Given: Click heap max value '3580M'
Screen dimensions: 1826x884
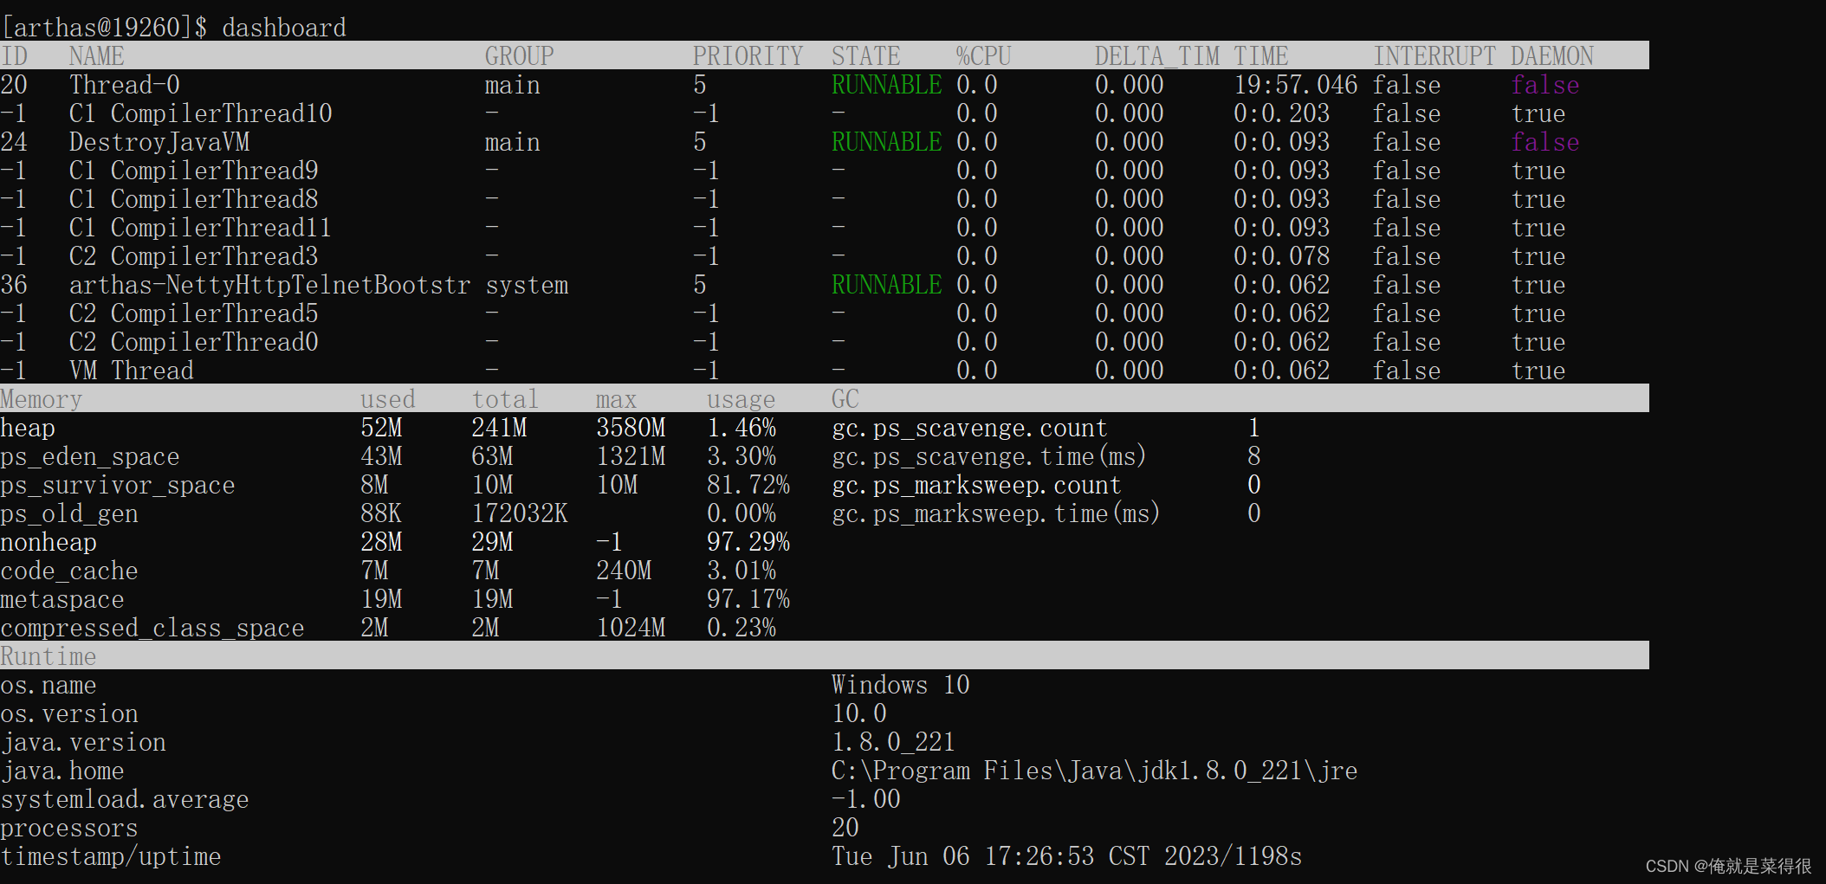Looking at the screenshot, I should 631,428.
